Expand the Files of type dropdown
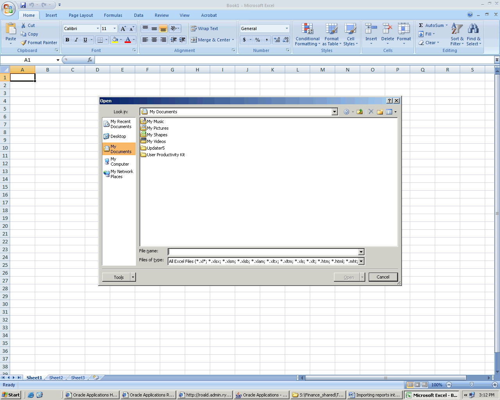 (361, 261)
